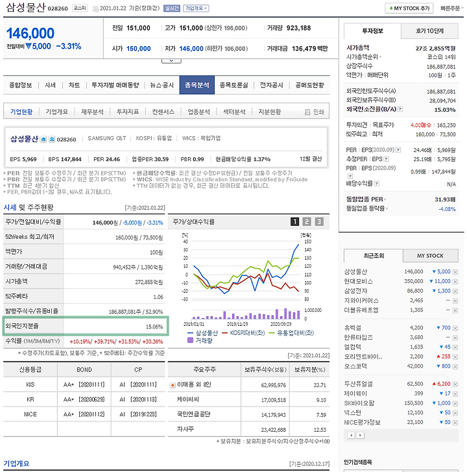
Task: Remove SK바이오팜 from recent view list
Action: (x=455, y=404)
